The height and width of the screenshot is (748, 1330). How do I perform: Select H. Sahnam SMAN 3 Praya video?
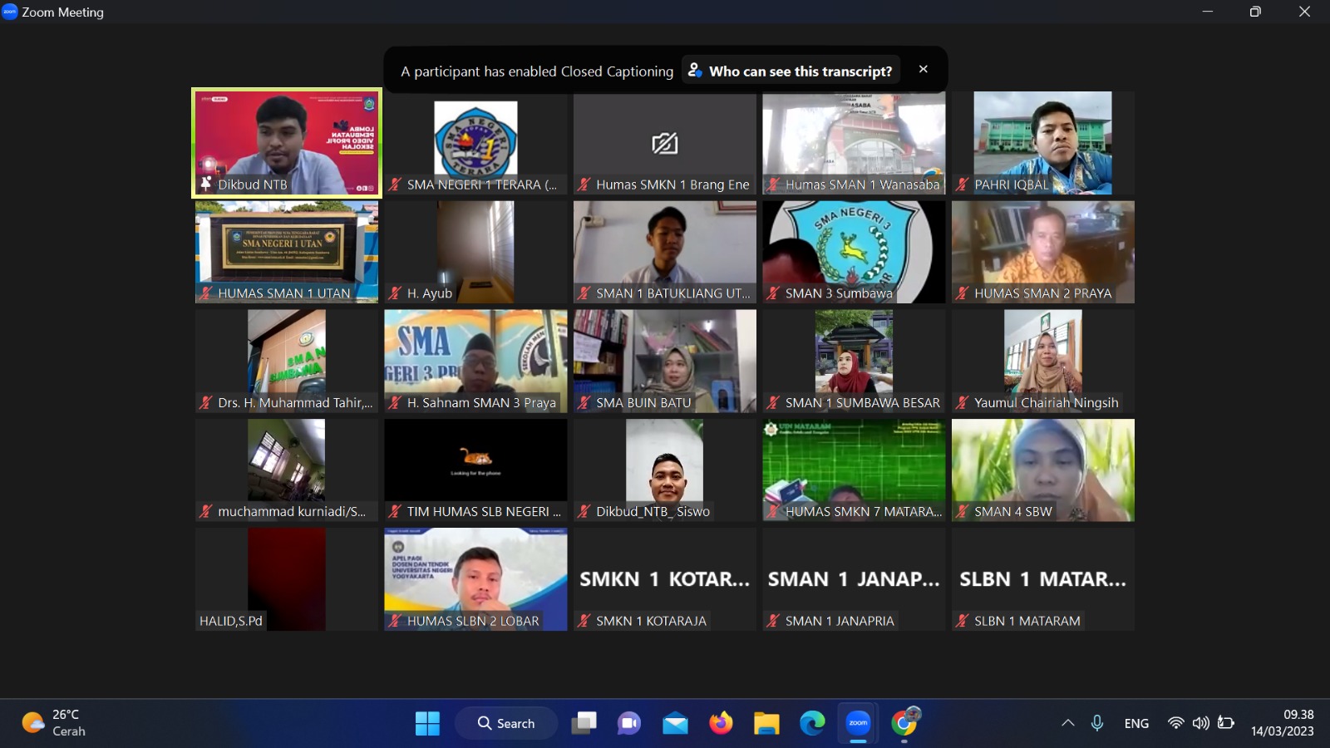475,361
